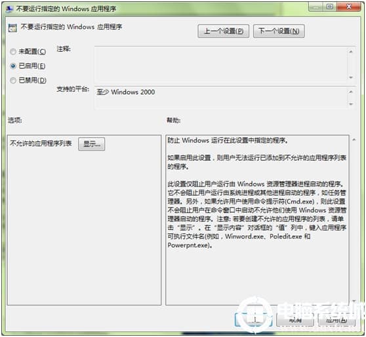Click the 确定 OK button at bottom

(x=253, y=320)
